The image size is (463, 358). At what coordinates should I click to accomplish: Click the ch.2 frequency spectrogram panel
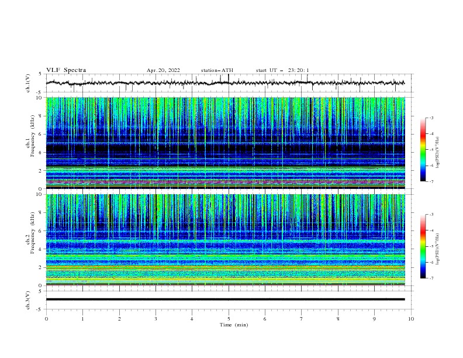[x=226, y=240]
